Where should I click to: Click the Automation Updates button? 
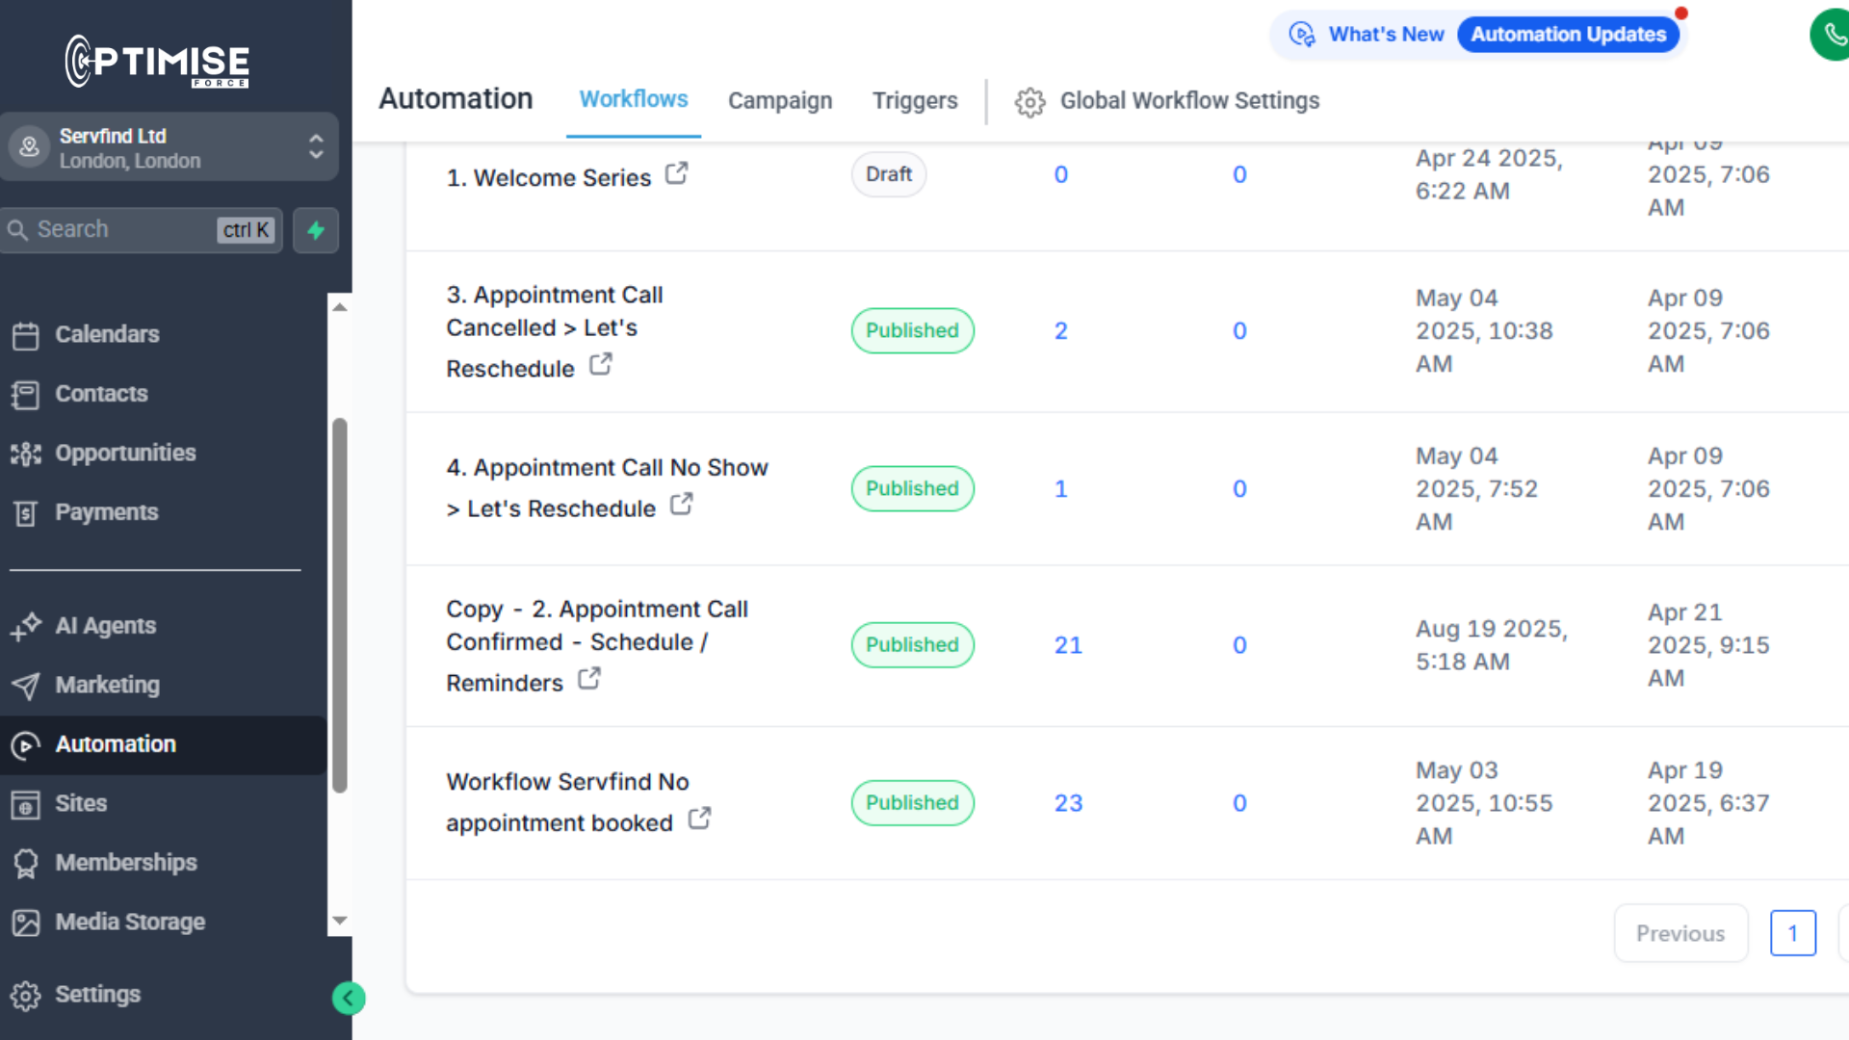(x=1568, y=35)
